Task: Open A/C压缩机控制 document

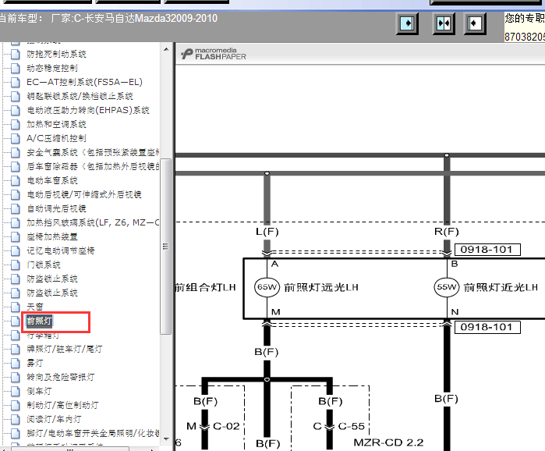Action: pos(56,138)
